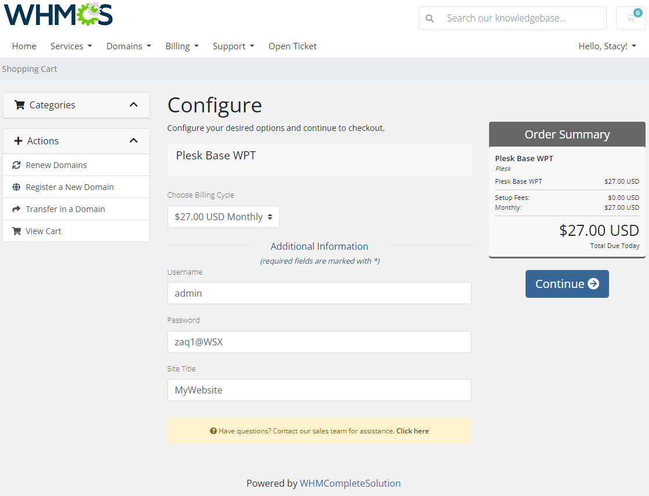
Task: Click the sales team Click here link
Action: pyautogui.click(x=413, y=431)
